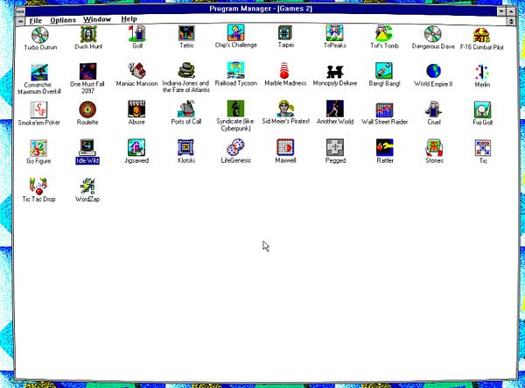525x388 pixels.
Task: Choose the Ports of Call icon
Action: [185, 109]
